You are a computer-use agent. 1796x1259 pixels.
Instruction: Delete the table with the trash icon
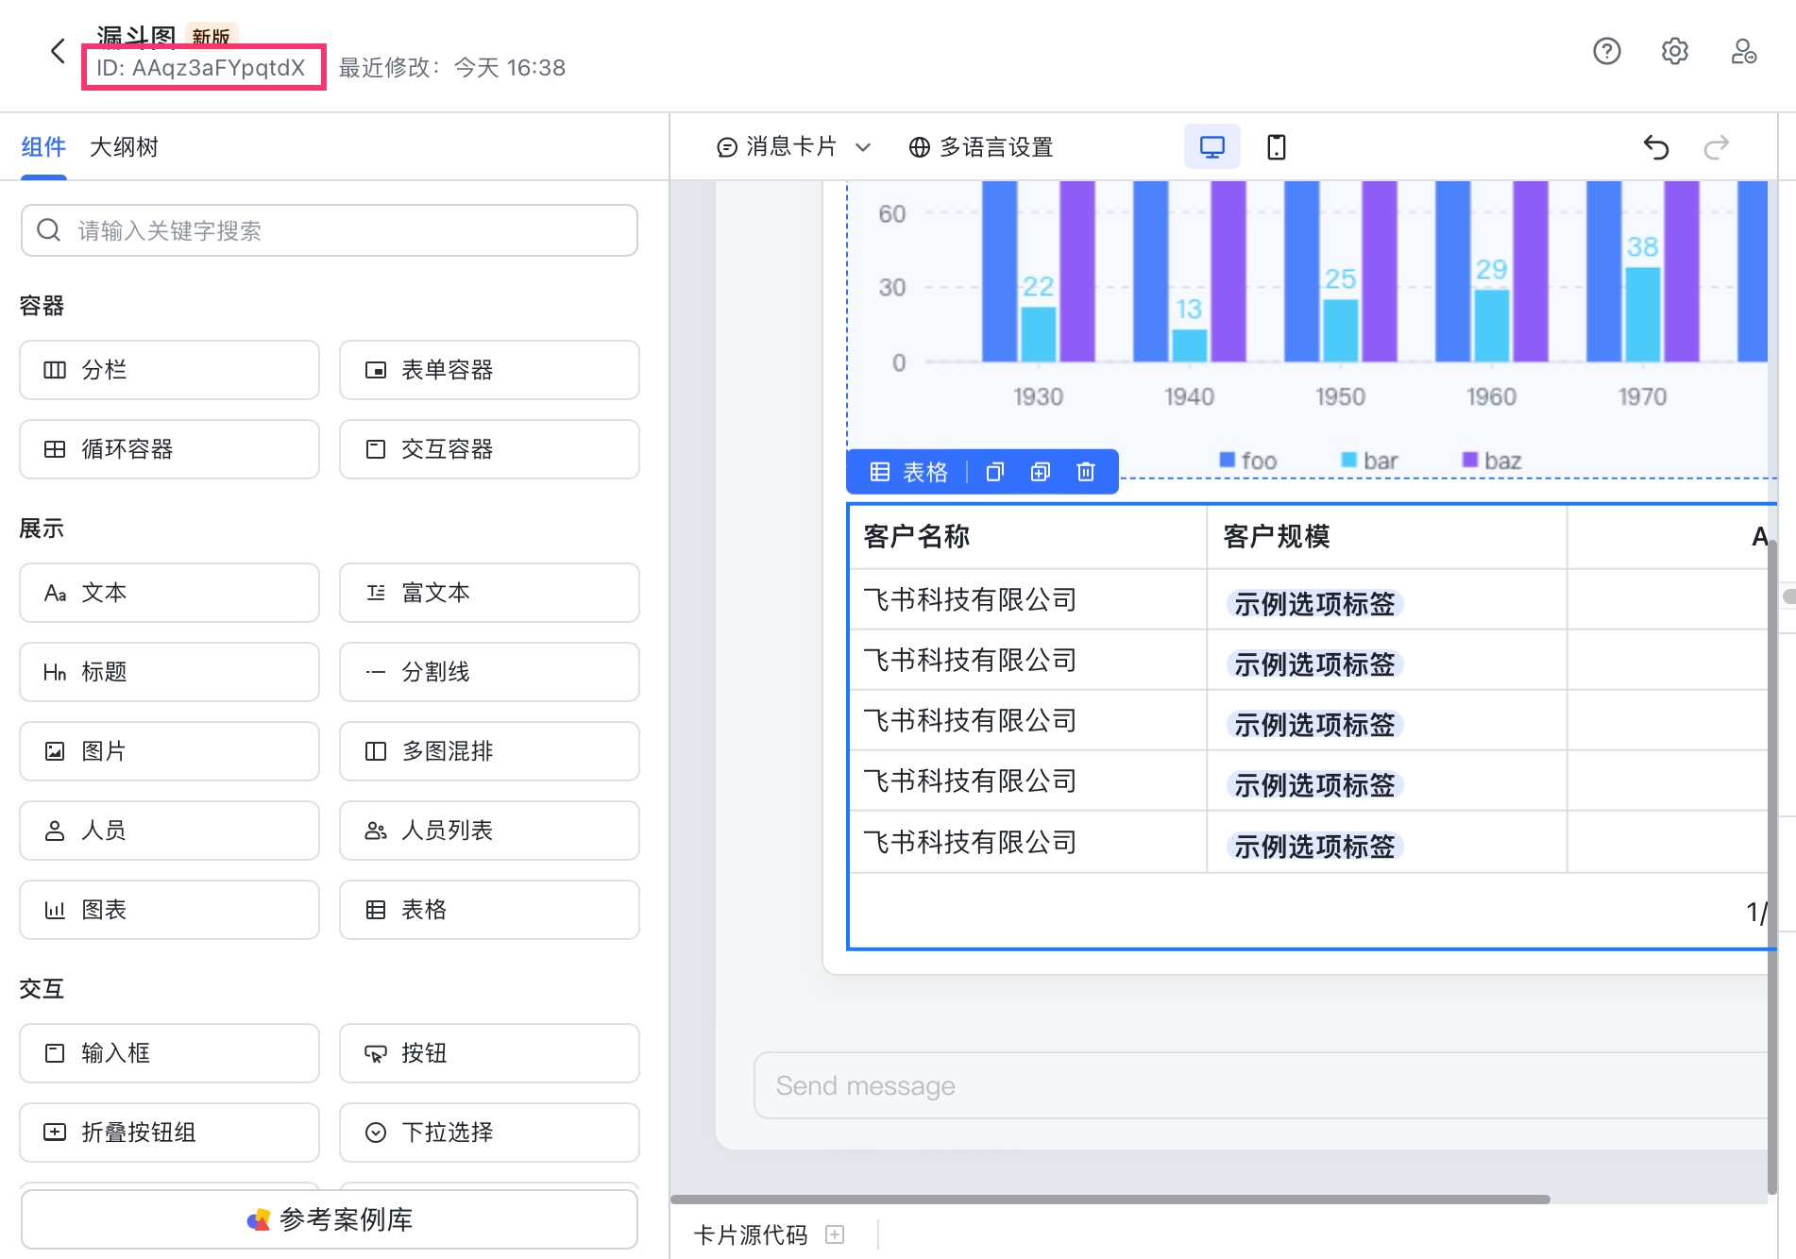(1085, 471)
